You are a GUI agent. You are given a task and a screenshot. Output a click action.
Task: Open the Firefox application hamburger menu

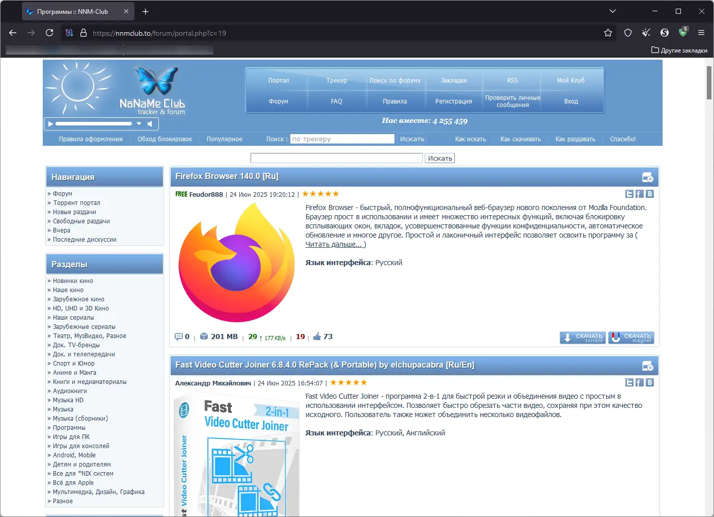[x=701, y=33]
